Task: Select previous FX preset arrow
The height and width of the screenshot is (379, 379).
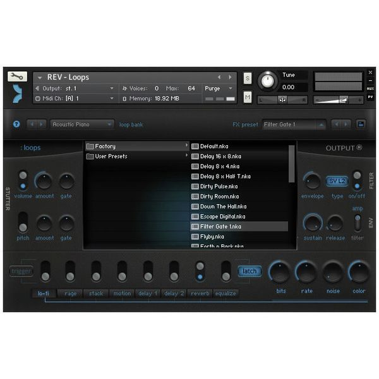Action: point(336,124)
